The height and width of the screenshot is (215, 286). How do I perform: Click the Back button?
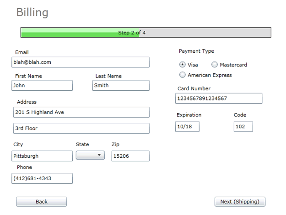41,202
